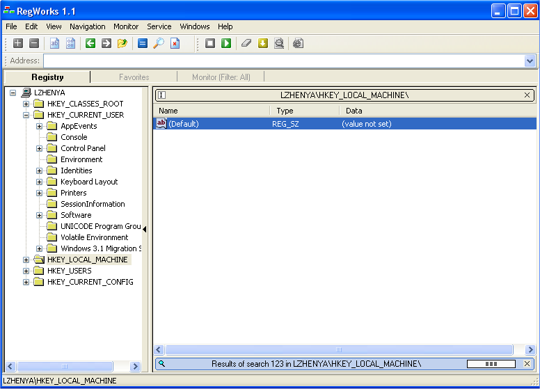This screenshot has height=389, width=540.
Task: Expand HKEY_CLASSES_ROOT node
Action: click(x=26, y=104)
